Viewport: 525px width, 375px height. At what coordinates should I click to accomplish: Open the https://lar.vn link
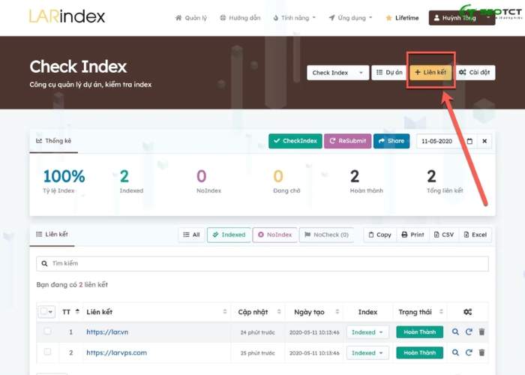point(107,332)
